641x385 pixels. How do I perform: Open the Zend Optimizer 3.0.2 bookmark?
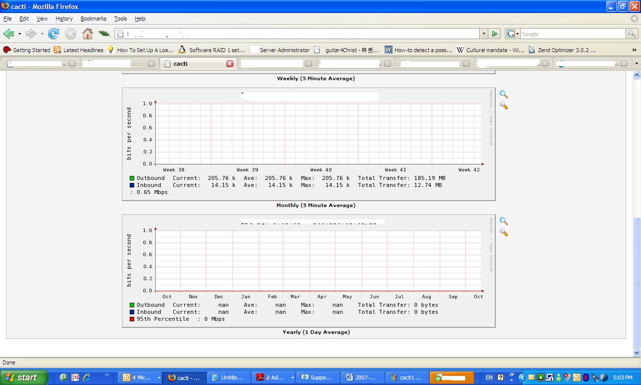[562, 50]
